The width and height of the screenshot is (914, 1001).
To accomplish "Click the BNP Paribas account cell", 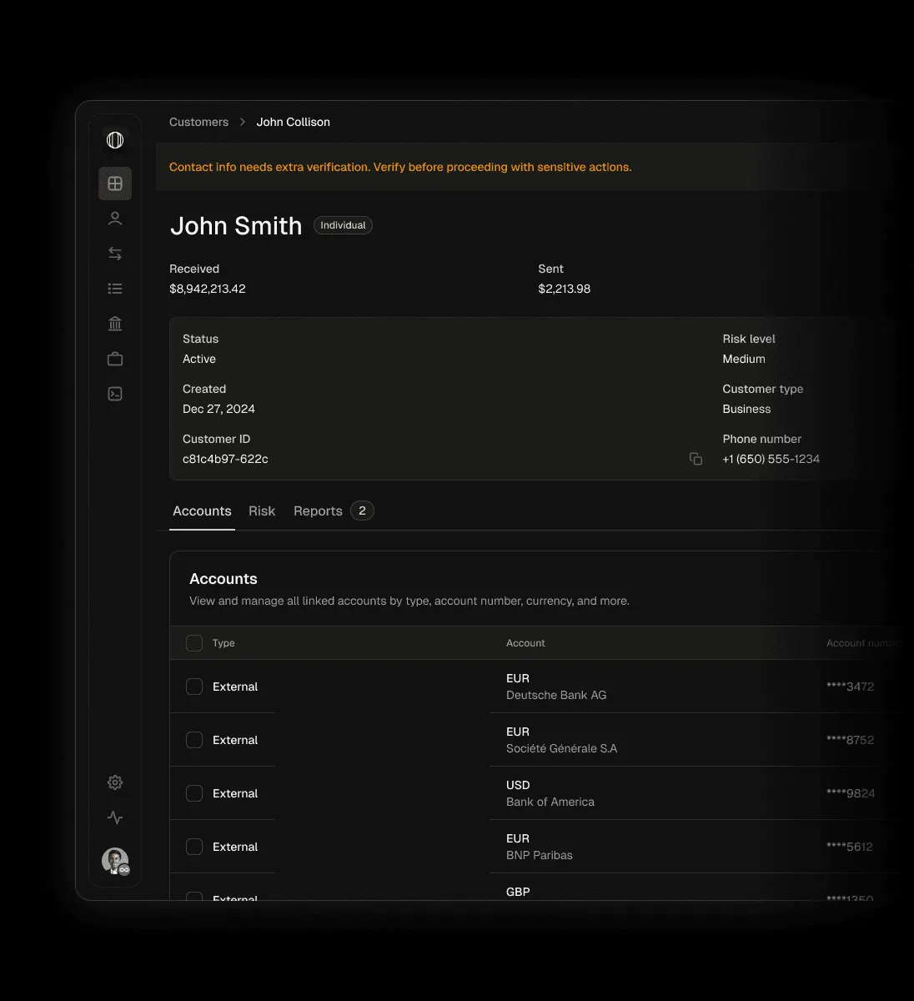I will 540,847.
